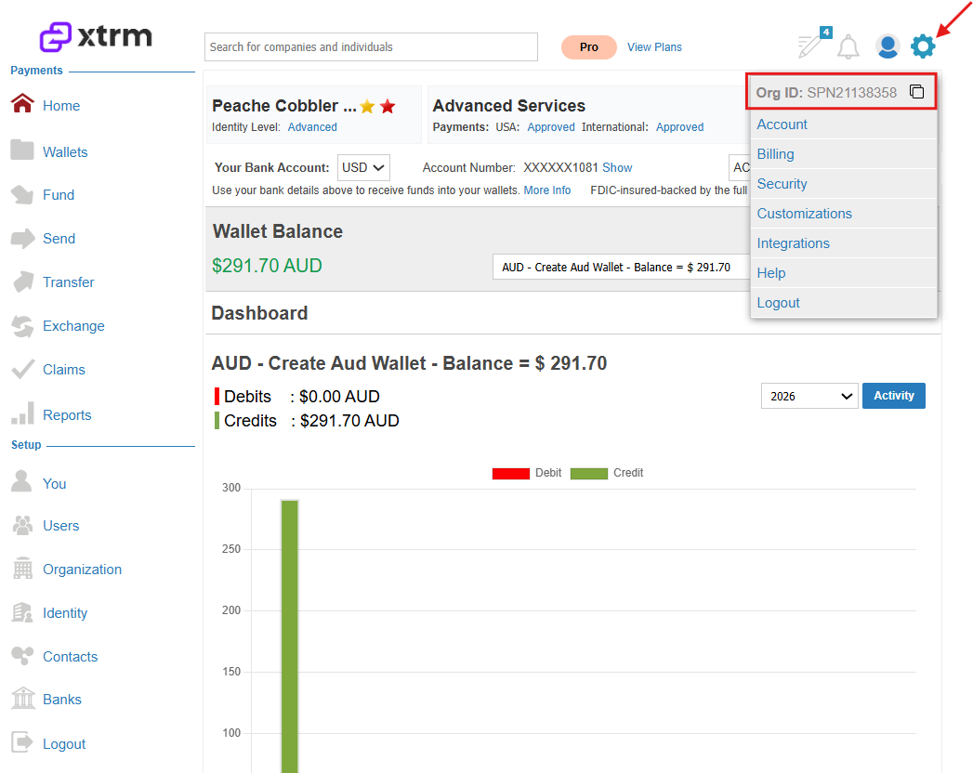
Task: Click the sidebar Logout exit icon
Action: [x=22, y=741]
